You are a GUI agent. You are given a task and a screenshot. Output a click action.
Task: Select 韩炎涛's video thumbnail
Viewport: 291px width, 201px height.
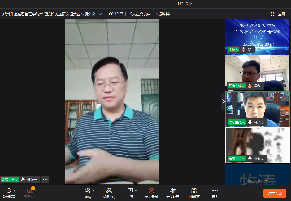point(257,109)
